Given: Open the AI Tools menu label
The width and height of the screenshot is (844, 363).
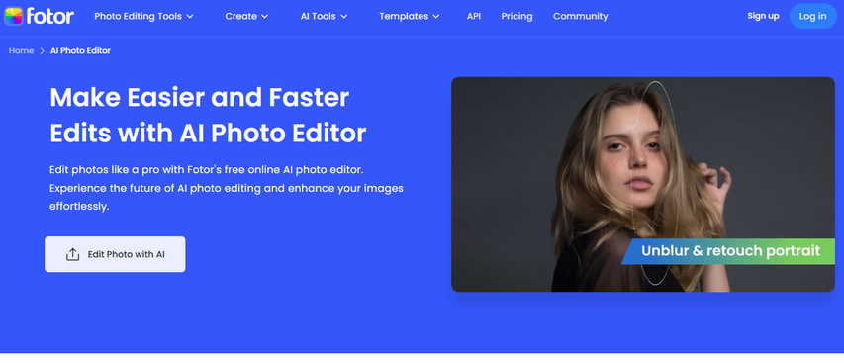Looking at the screenshot, I should (319, 16).
